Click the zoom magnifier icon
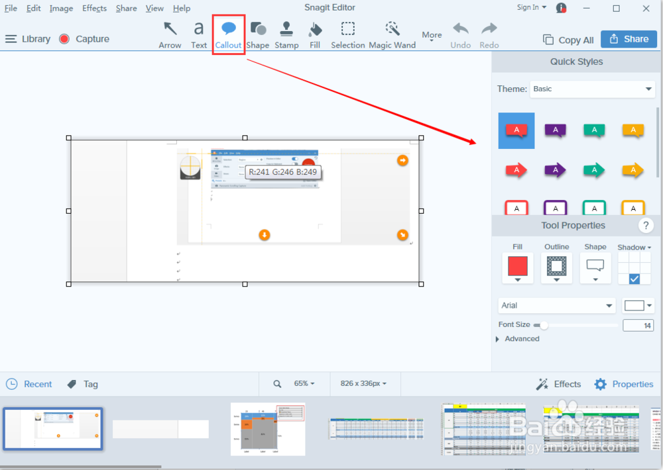 coord(277,384)
